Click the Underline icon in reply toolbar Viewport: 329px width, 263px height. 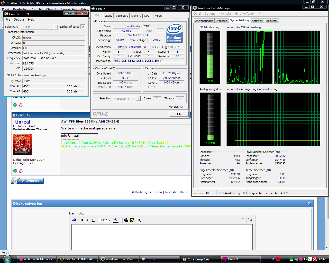click(93, 220)
